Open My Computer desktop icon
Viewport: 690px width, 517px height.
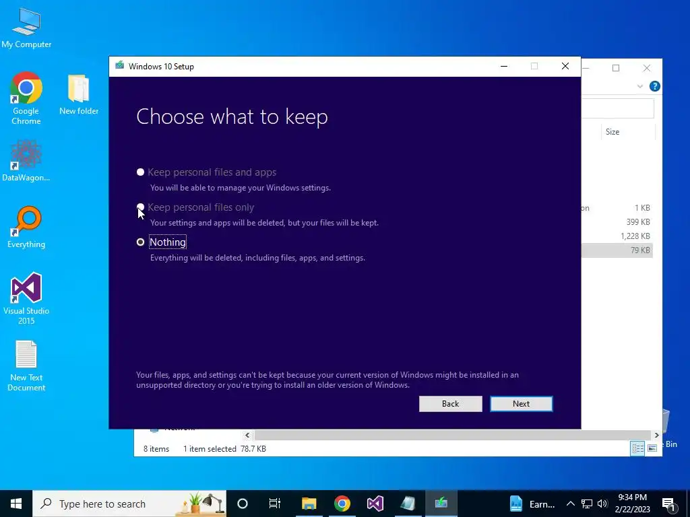[x=26, y=28]
